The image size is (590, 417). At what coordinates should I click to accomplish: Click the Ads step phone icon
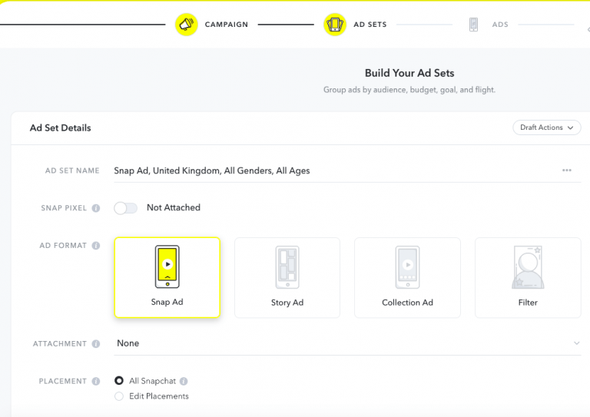[x=473, y=25]
